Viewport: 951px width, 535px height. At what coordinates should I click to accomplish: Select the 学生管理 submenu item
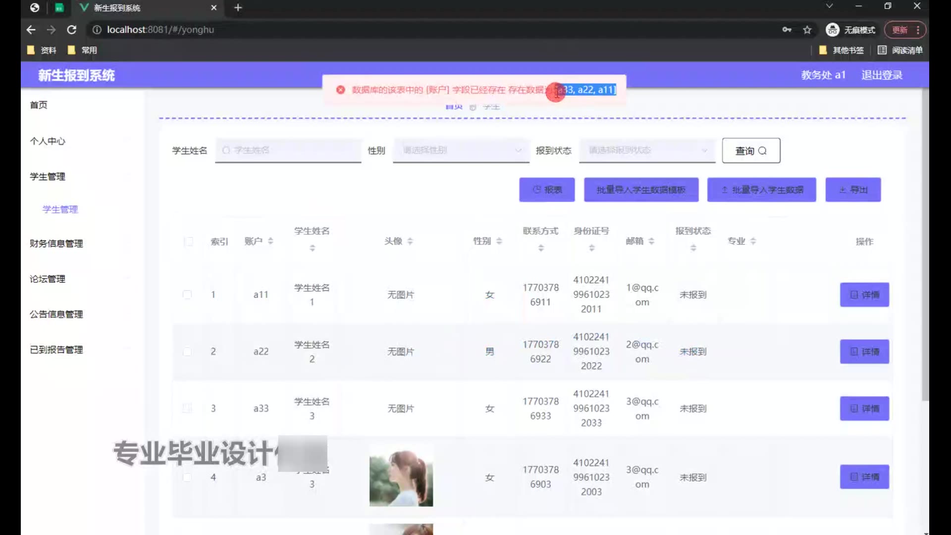point(60,210)
